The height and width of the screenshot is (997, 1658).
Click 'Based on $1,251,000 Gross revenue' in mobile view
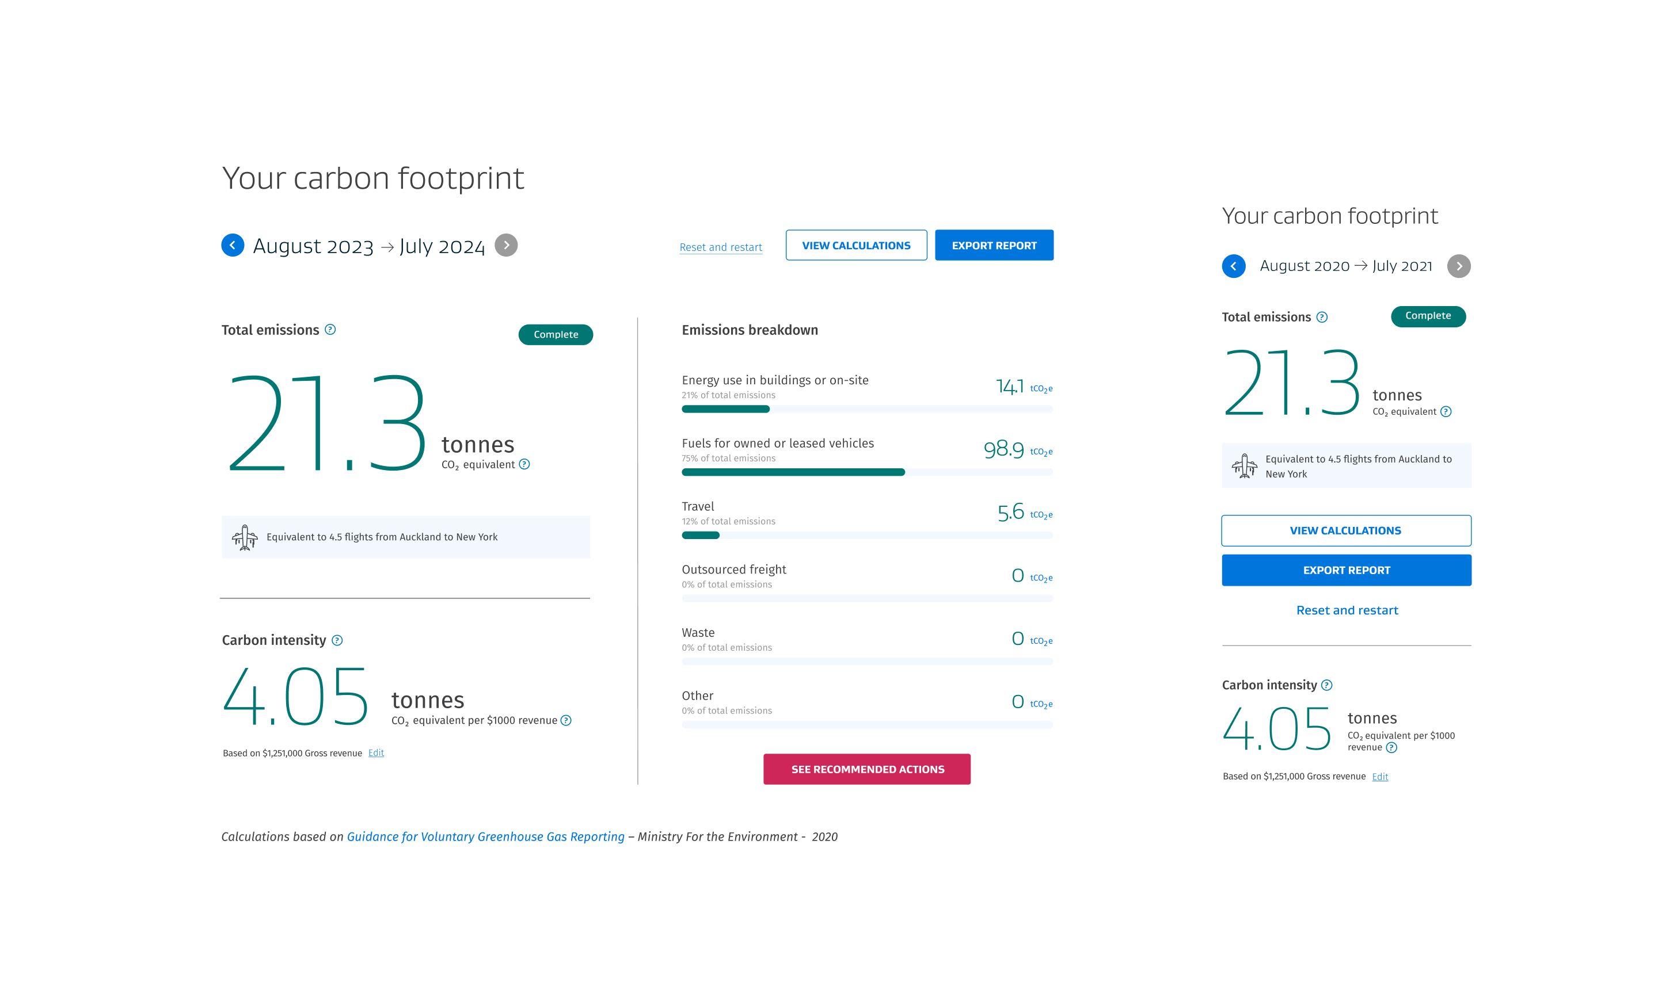(x=1294, y=777)
